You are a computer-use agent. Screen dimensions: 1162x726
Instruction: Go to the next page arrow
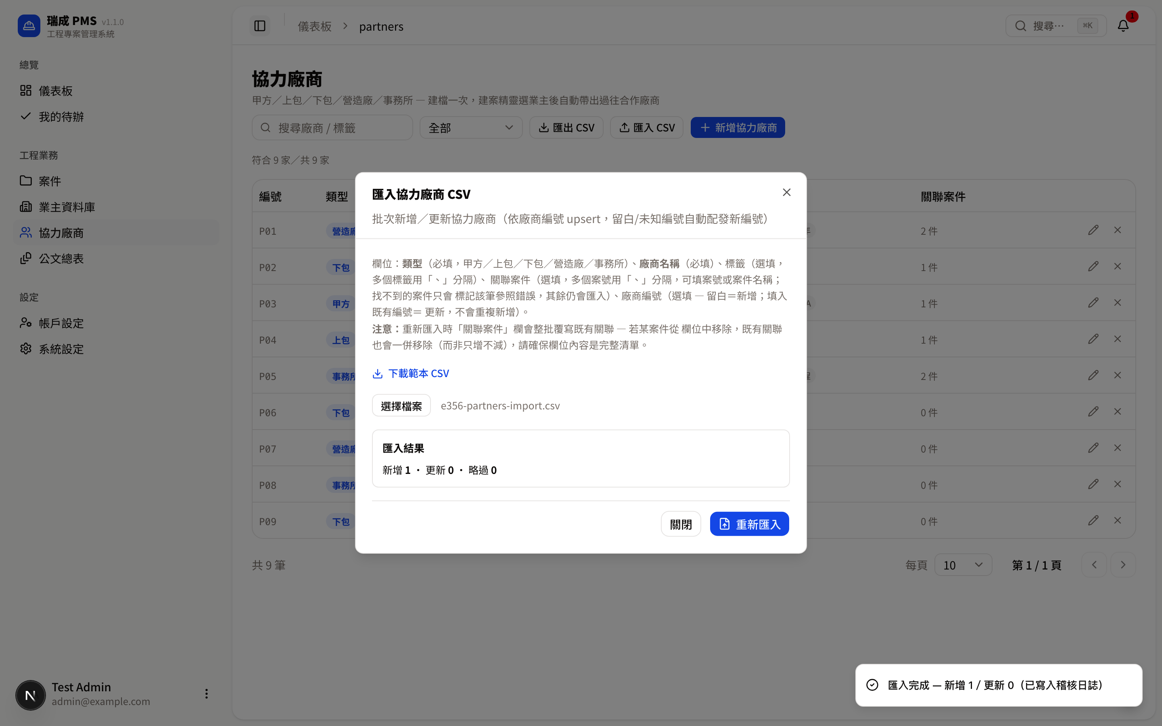click(x=1122, y=565)
